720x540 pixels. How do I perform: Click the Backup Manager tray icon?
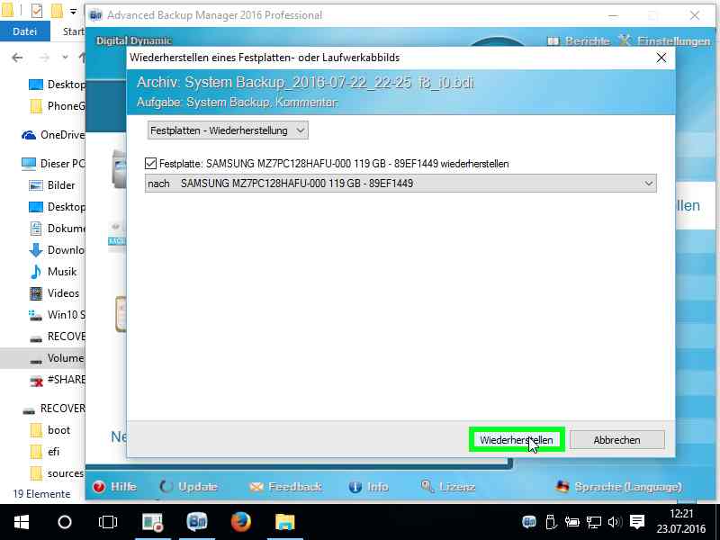pos(529,522)
